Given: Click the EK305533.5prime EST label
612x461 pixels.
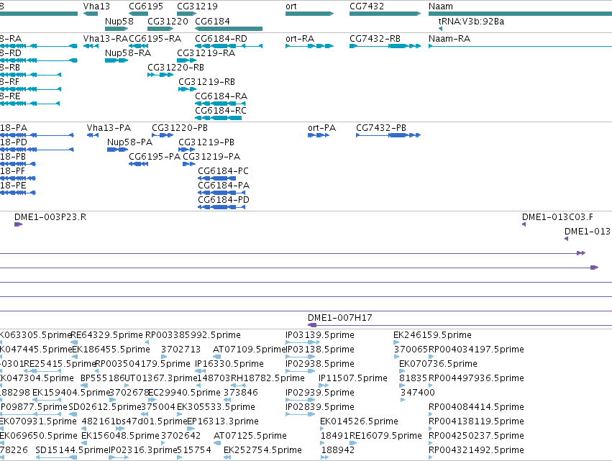Looking at the screenshot, I should coord(216,408).
